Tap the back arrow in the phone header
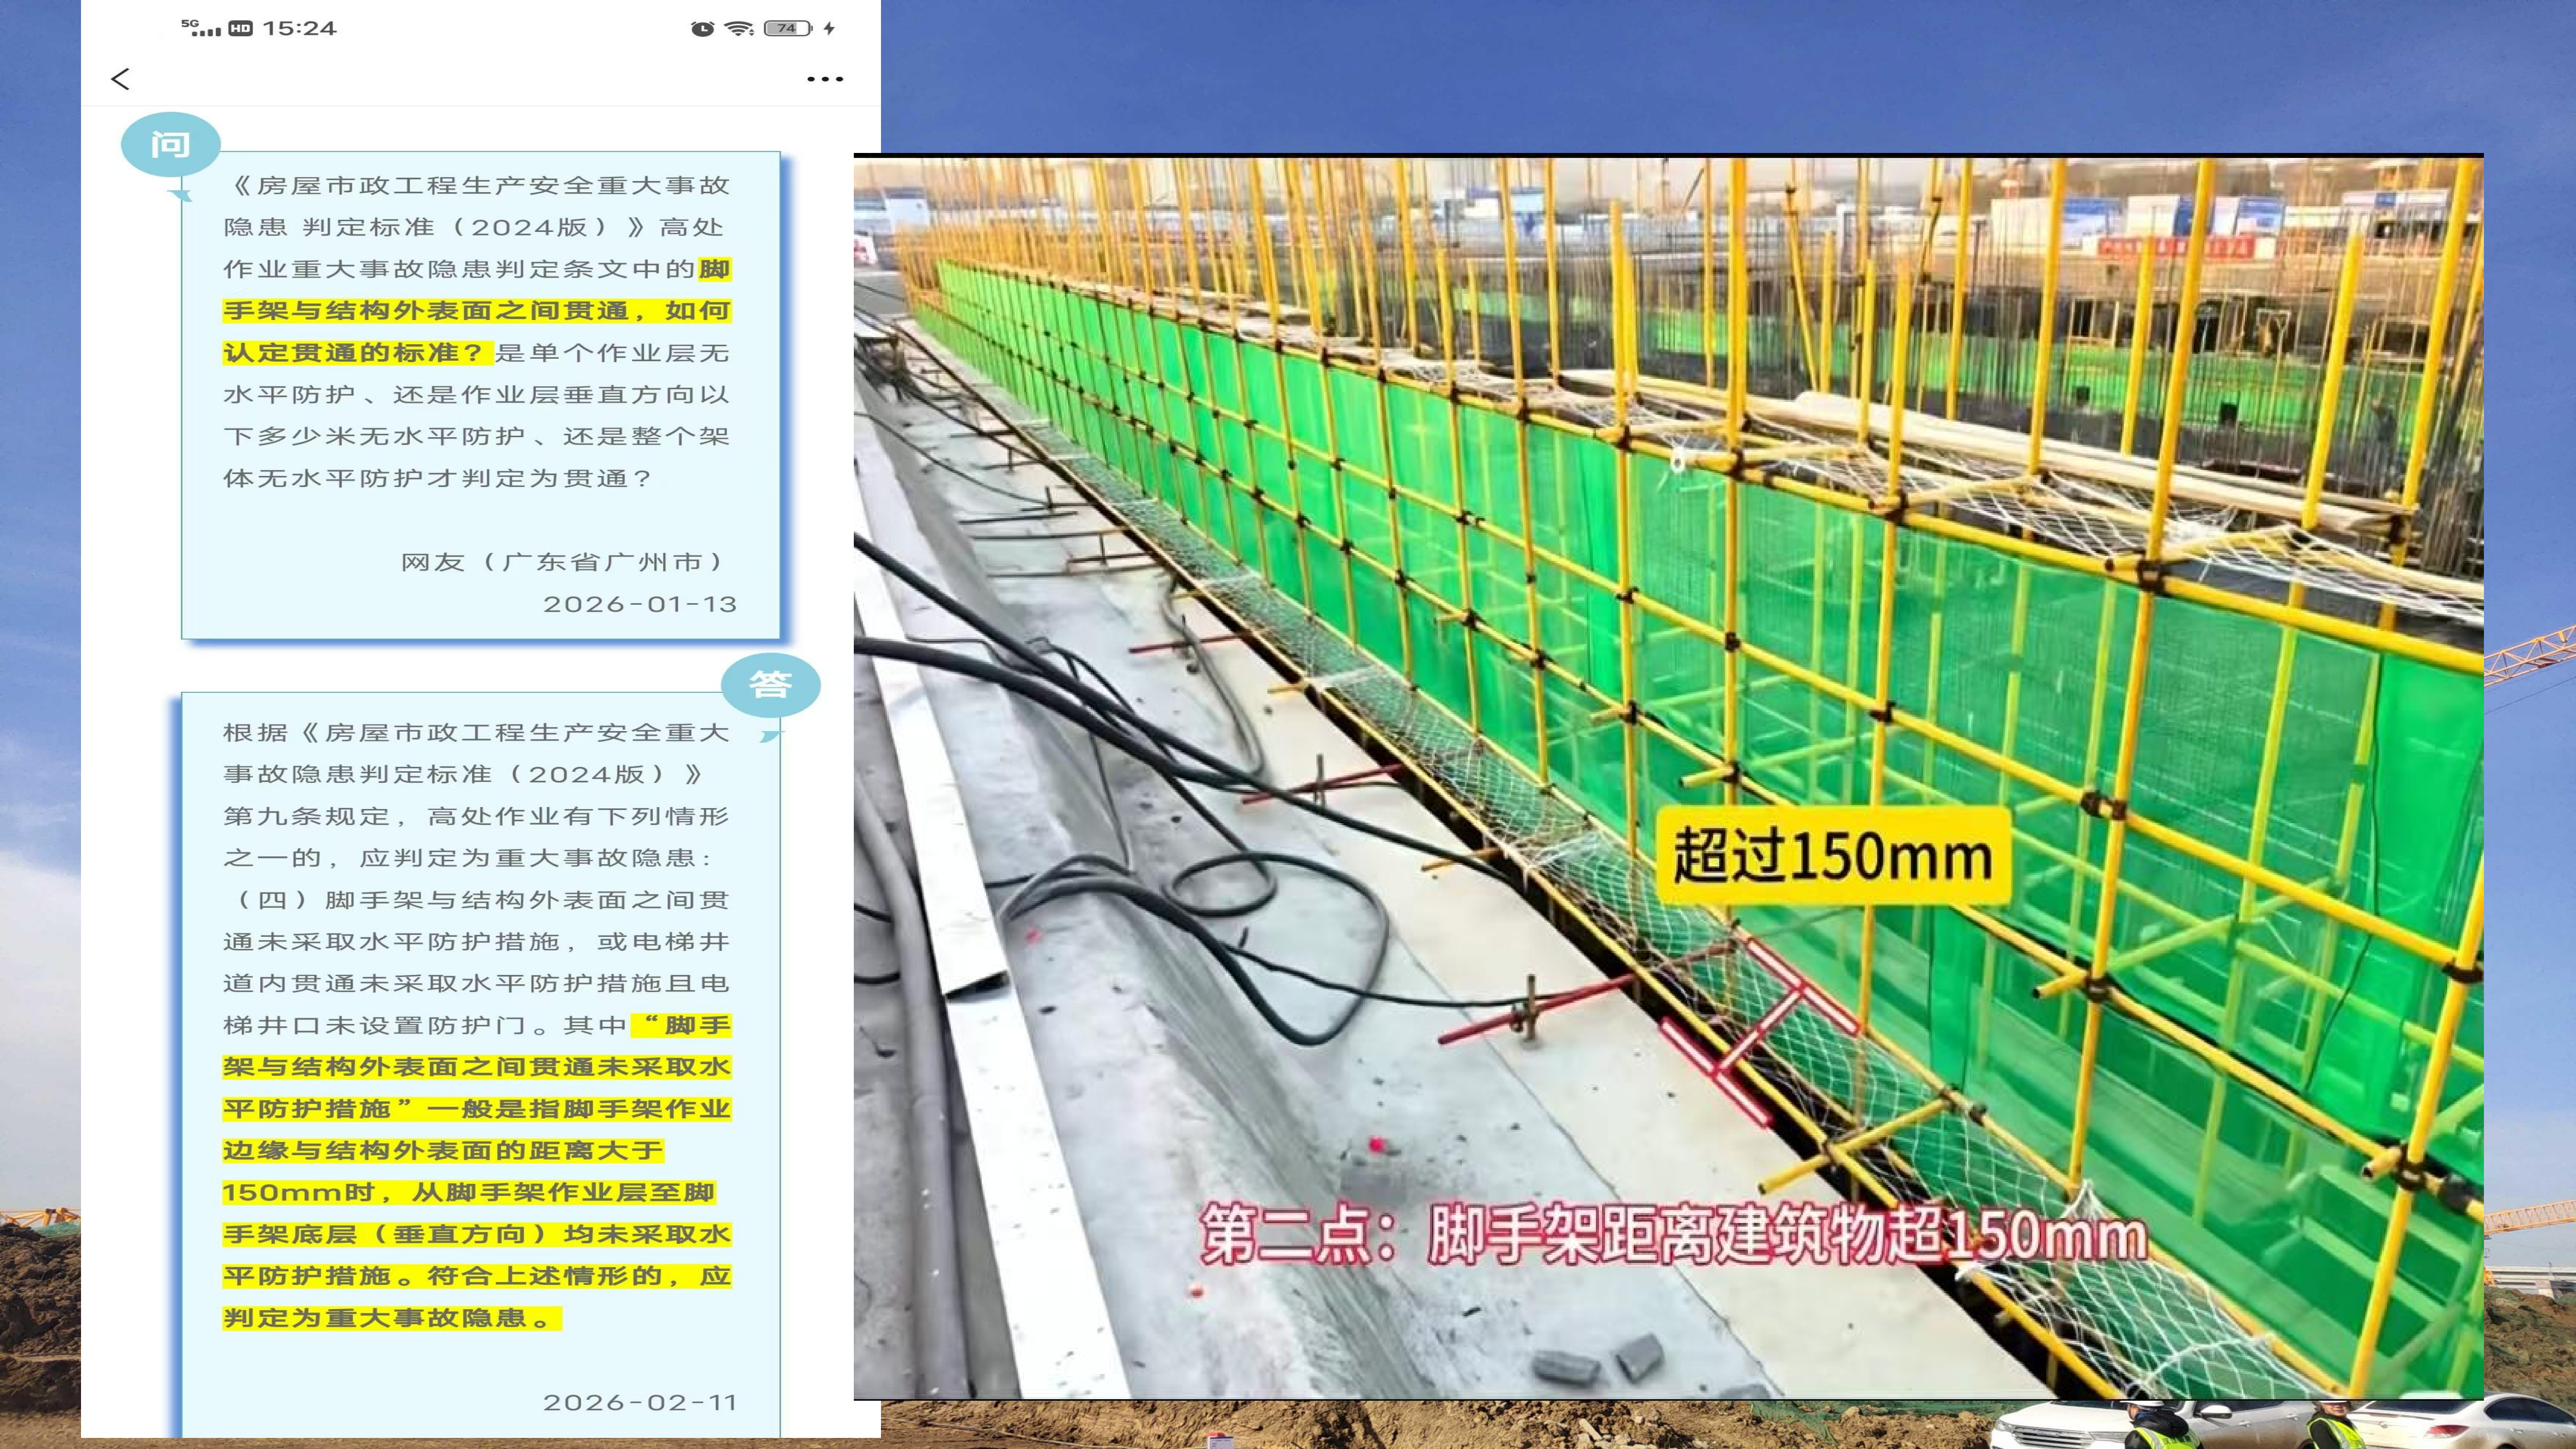 tap(120, 79)
